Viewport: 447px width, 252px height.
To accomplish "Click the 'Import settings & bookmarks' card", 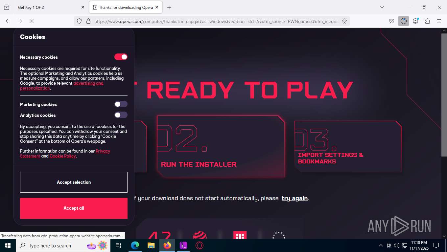I will click(x=348, y=146).
